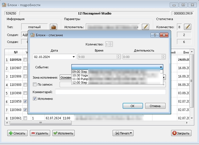Click the briefcase icon next to Тип
The image size is (199, 145).
[54, 27]
